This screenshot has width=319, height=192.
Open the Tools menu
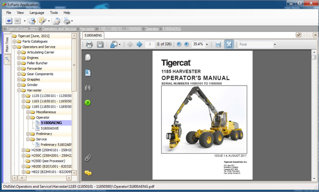[54, 13]
